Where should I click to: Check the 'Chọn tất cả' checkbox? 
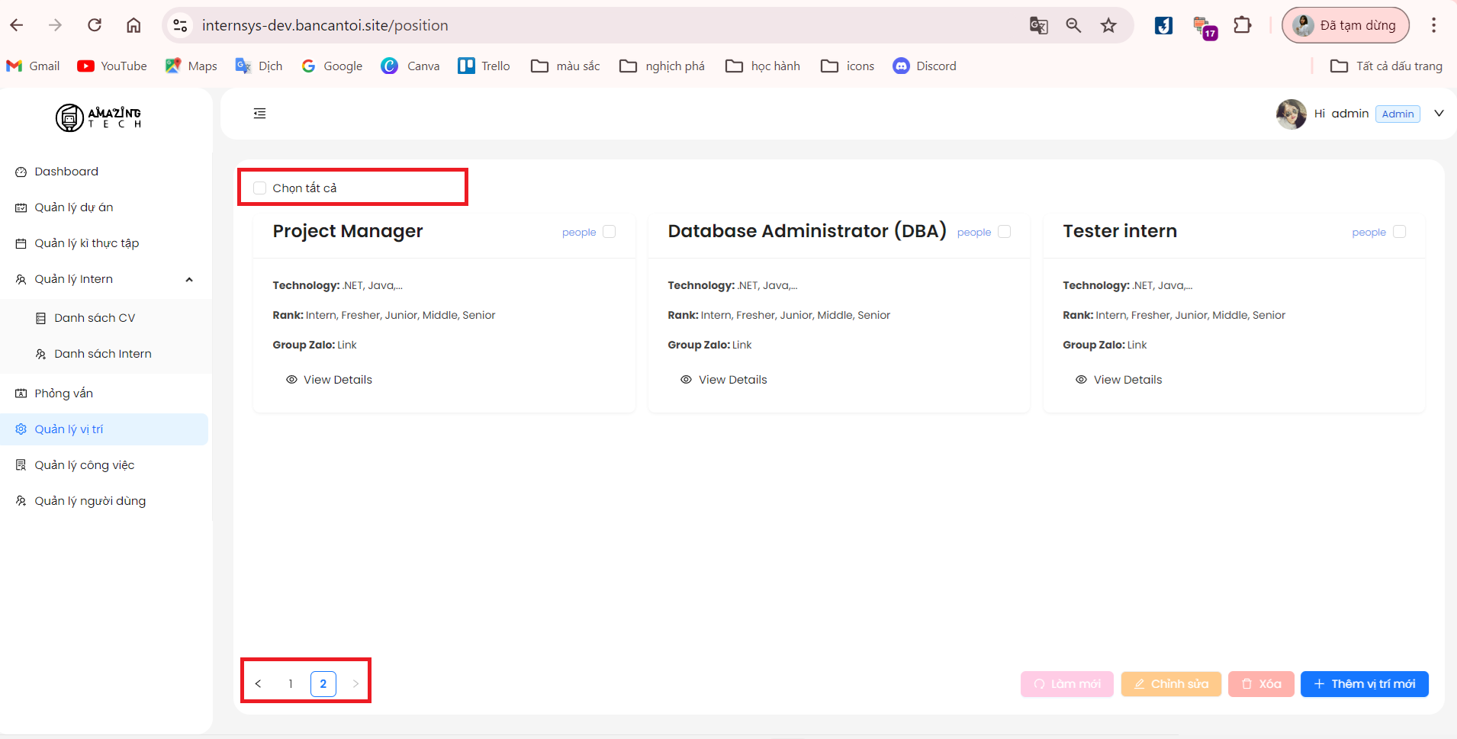pyautogui.click(x=260, y=188)
